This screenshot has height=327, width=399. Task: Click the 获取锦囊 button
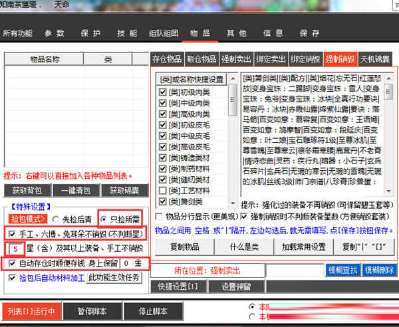(x=124, y=191)
